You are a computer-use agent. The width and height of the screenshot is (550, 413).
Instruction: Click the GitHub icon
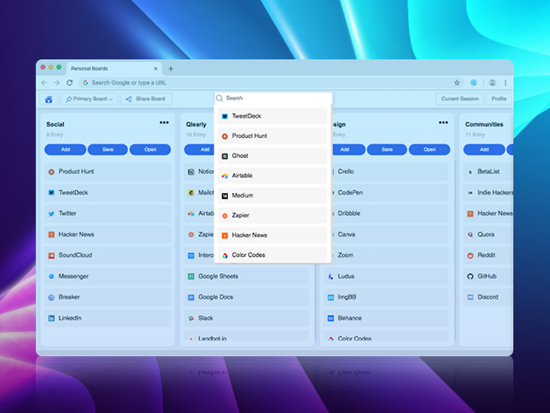[471, 277]
